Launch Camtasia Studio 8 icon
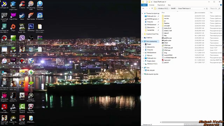 coord(22,108)
